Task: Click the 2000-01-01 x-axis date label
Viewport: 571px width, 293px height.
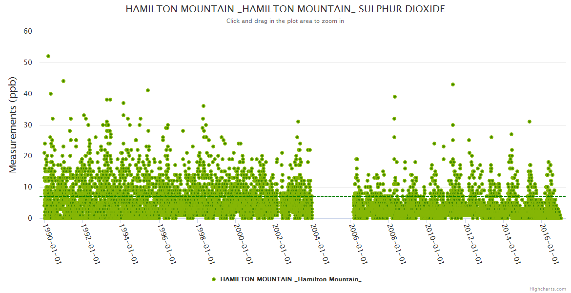Action: [x=243, y=243]
